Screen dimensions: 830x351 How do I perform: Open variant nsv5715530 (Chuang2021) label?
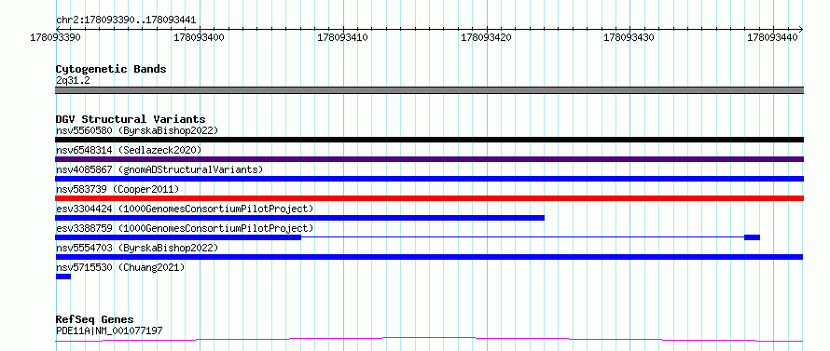(120, 267)
